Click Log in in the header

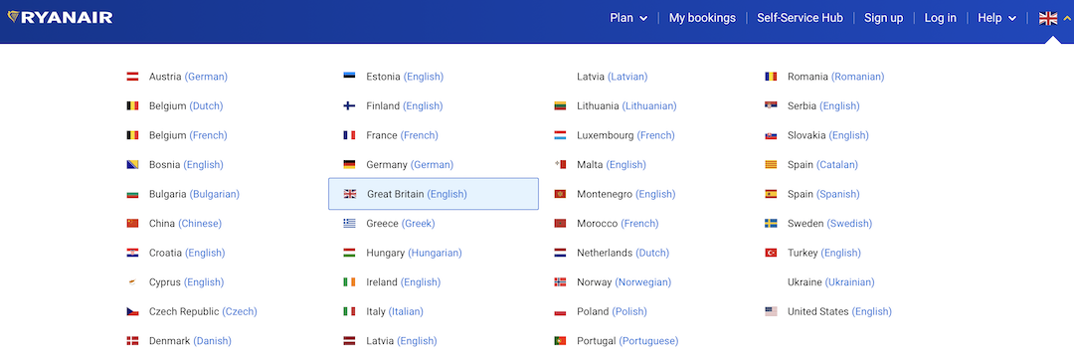coord(941,18)
